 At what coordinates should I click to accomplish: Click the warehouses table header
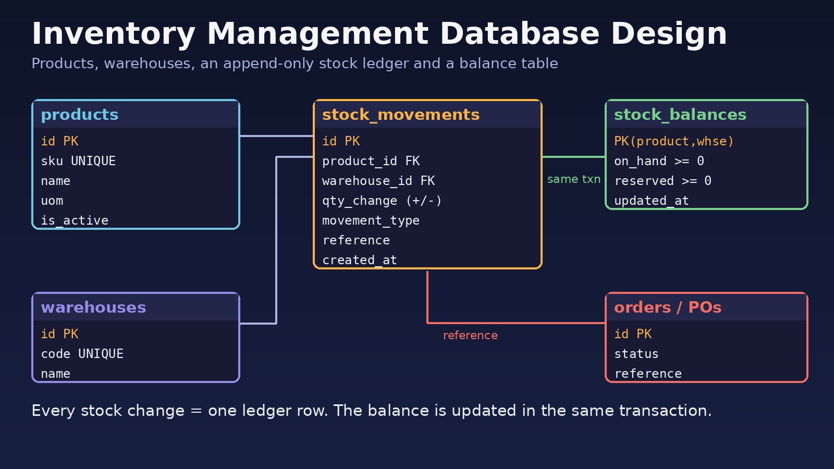pos(136,307)
